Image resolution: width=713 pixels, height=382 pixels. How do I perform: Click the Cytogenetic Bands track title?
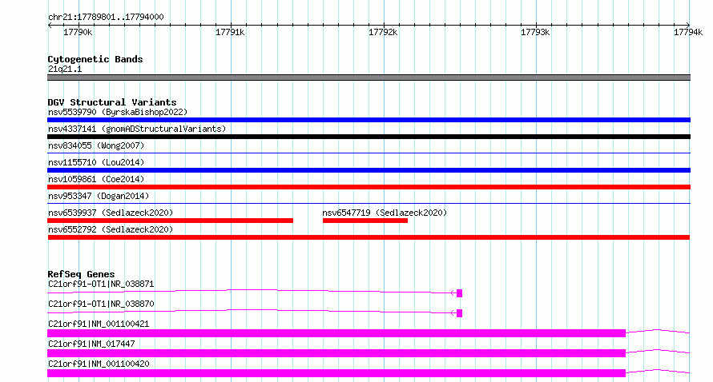95,59
